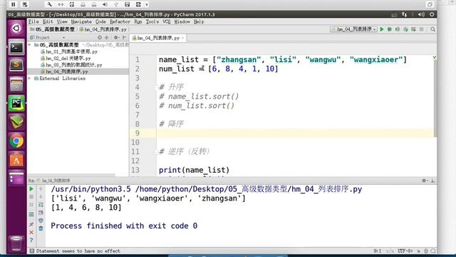The height and width of the screenshot is (257, 456).
Task: Click print icon in Run console toolbar
Action: (41, 221)
